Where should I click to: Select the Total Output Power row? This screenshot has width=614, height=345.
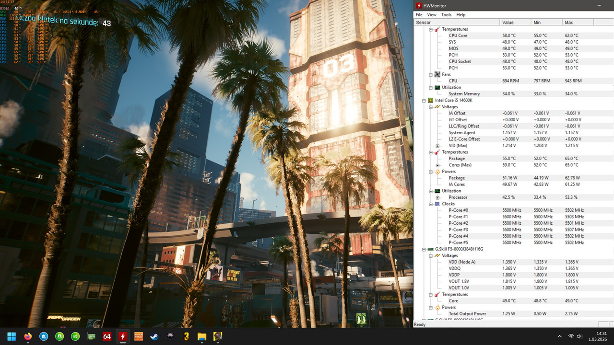pos(513,314)
